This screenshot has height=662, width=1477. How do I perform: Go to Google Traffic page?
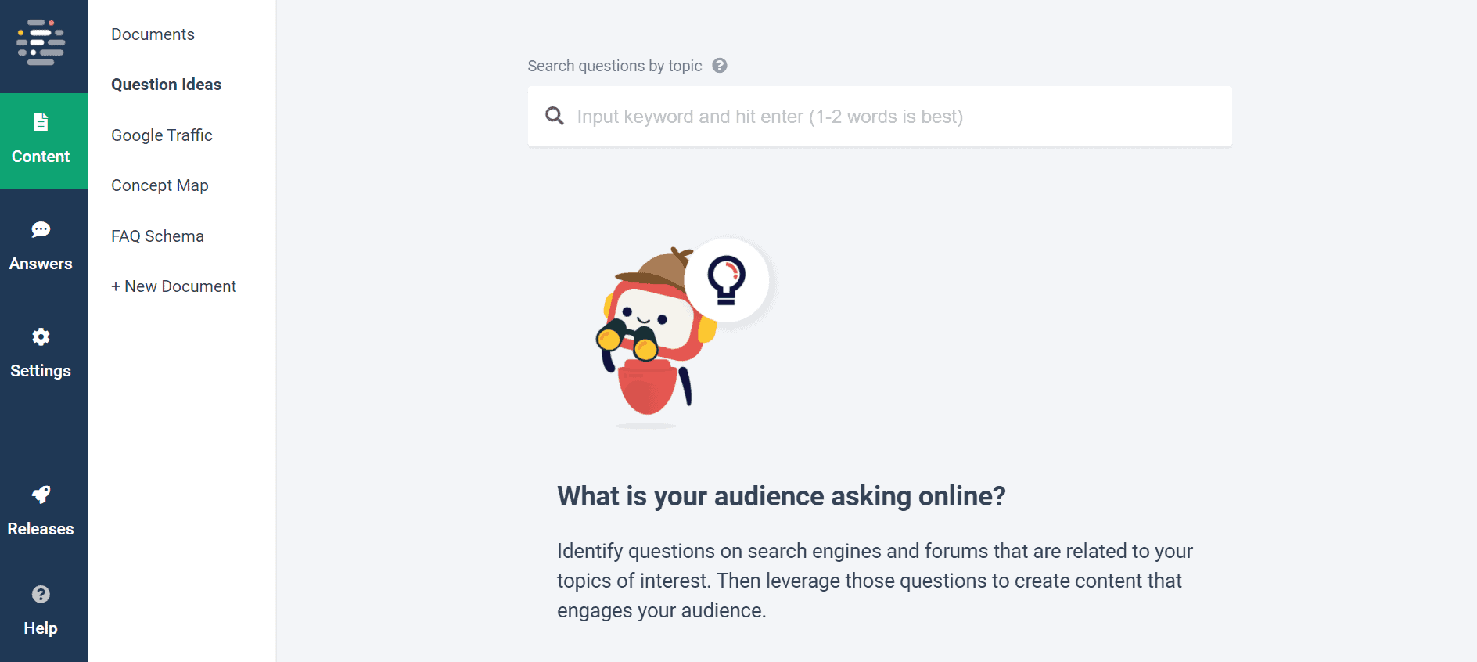pos(161,135)
